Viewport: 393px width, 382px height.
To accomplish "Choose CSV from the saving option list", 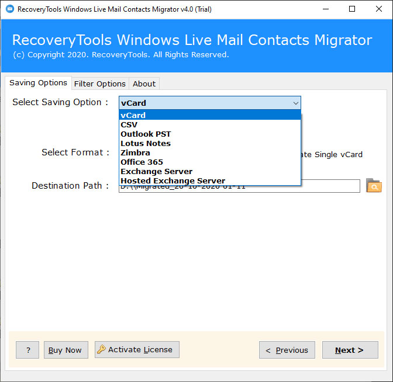I will pos(210,124).
